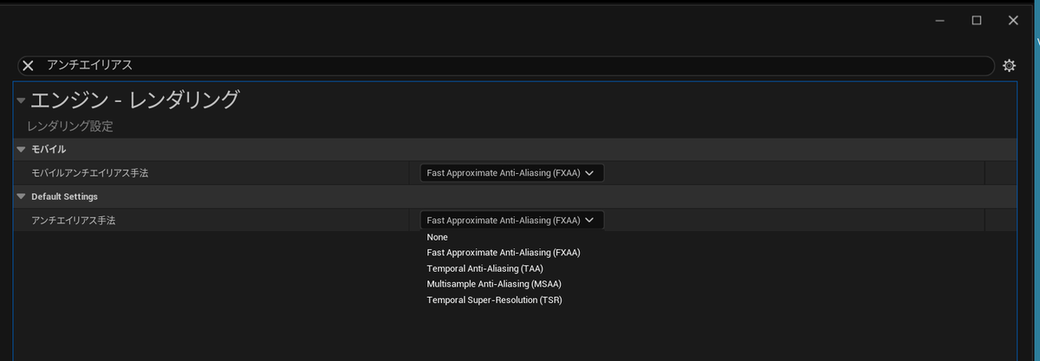Collapse the モバイル category
Viewport: 1040px width, 361px height.
click(21, 149)
